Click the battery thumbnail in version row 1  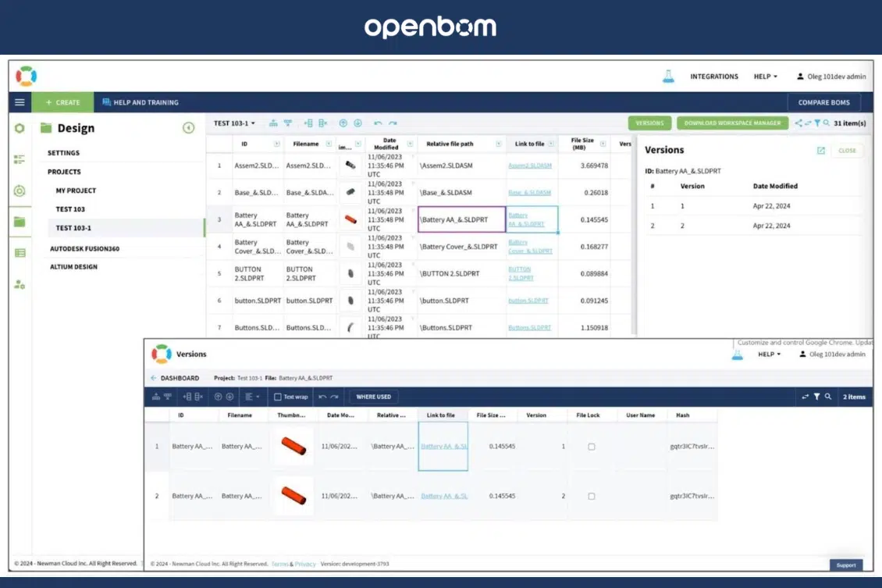293,446
